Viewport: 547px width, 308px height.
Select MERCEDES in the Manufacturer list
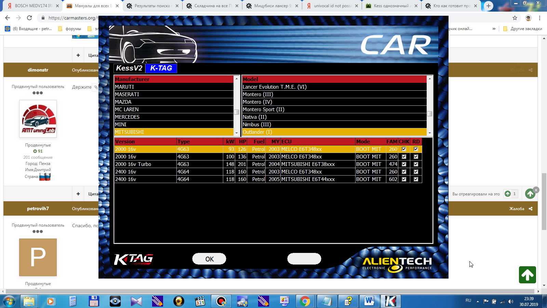click(174, 117)
